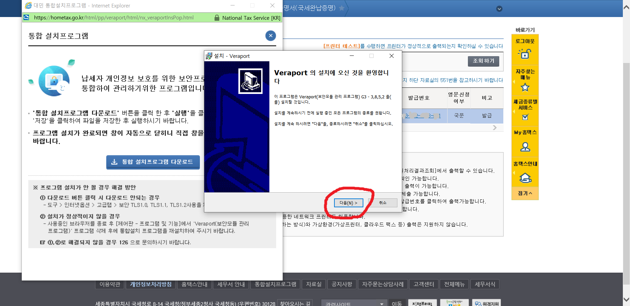Click the URL address bar in Internet Explorer popup

(x=114, y=18)
